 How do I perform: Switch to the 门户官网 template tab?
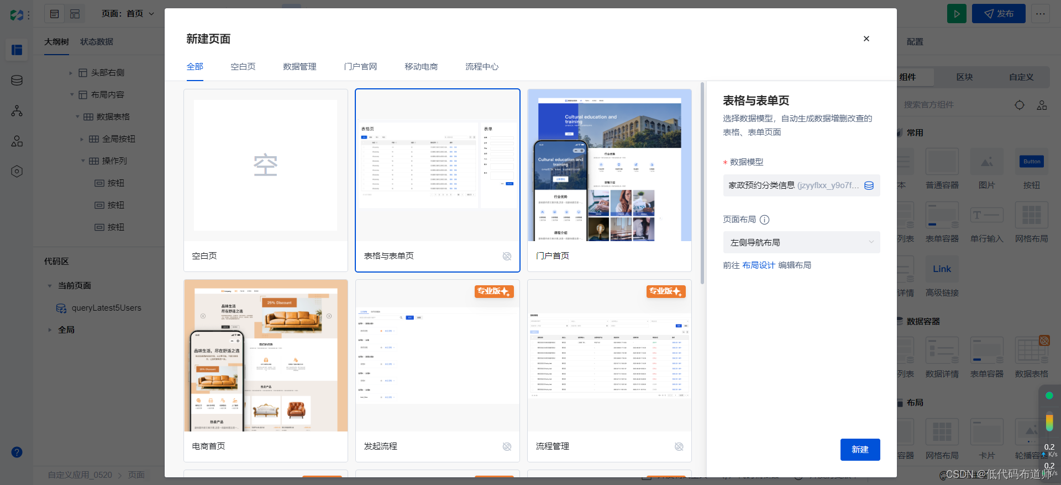tap(360, 67)
